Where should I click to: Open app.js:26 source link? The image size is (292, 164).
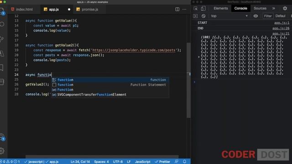pos(281,28)
